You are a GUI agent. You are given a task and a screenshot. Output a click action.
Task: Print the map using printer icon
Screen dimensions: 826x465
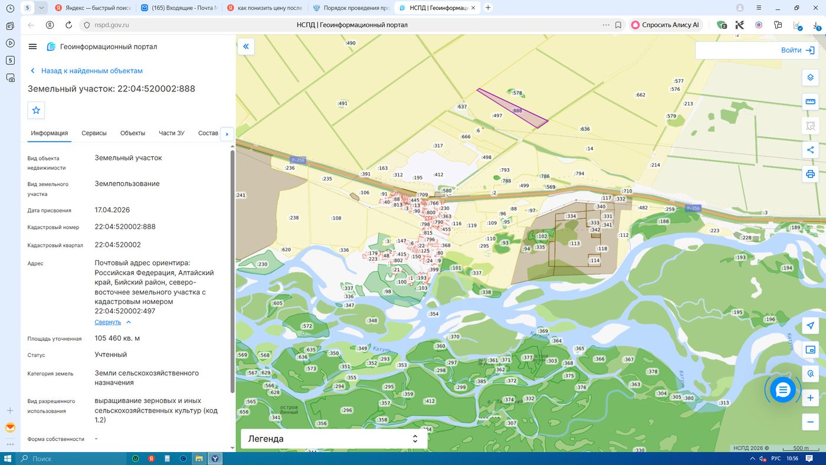pyautogui.click(x=811, y=174)
